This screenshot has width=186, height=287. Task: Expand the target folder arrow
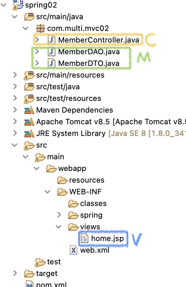(x=15, y=273)
